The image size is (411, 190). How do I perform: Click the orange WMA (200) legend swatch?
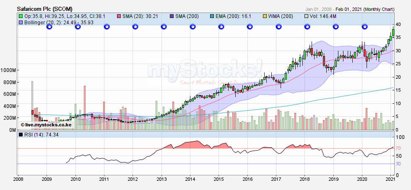264,16
